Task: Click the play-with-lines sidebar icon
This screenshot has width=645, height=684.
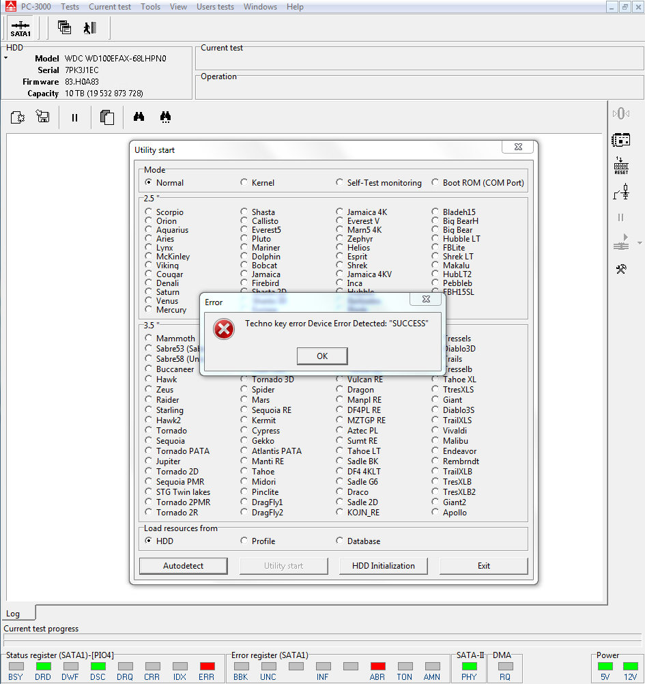Action: pyautogui.click(x=621, y=242)
